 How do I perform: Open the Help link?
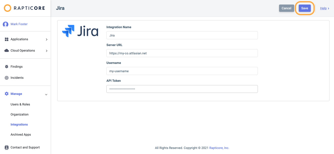coord(323,8)
